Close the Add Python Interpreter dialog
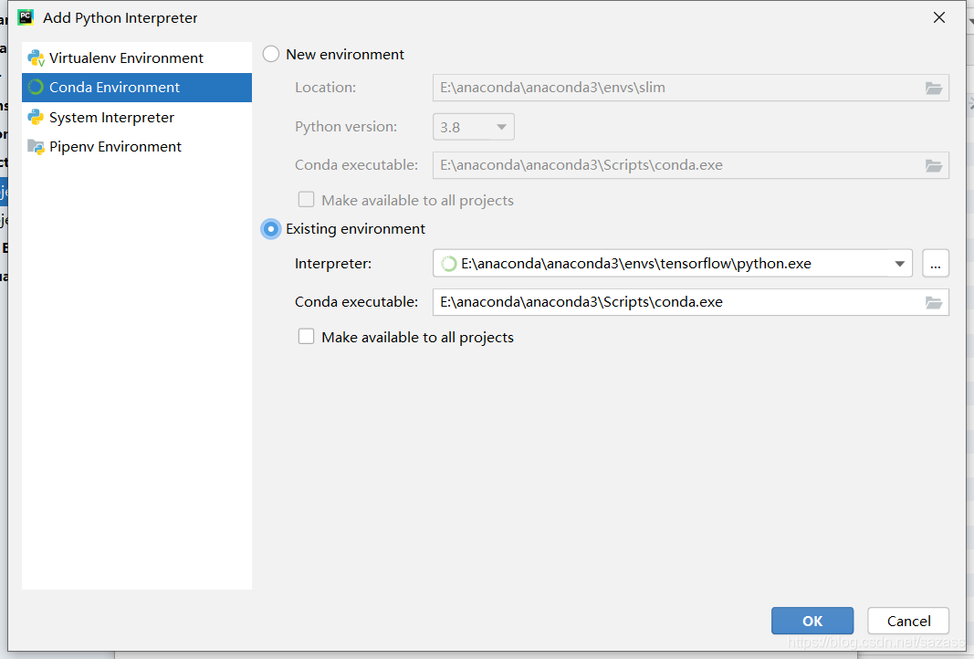The image size is (974, 659). point(939,17)
